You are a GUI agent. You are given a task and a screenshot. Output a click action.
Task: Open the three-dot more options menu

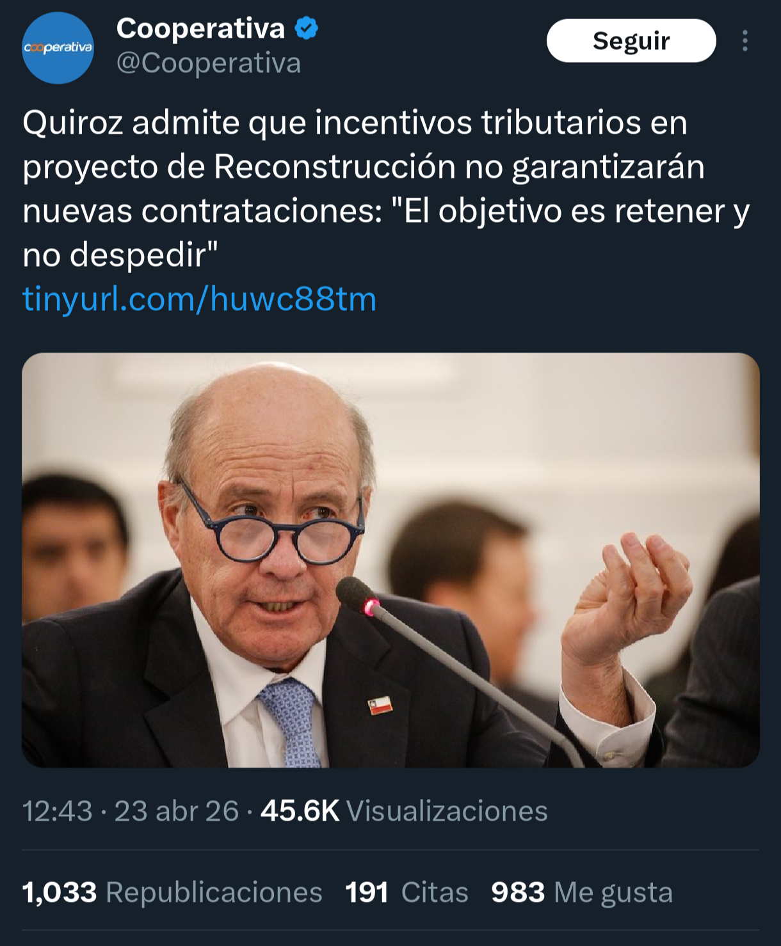[745, 41]
